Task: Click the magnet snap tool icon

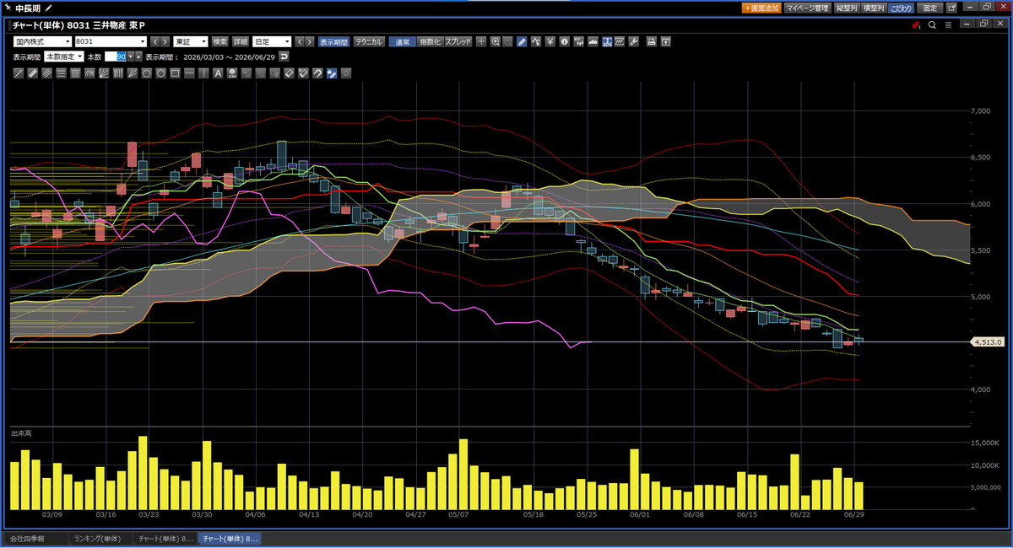Action: point(317,73)
